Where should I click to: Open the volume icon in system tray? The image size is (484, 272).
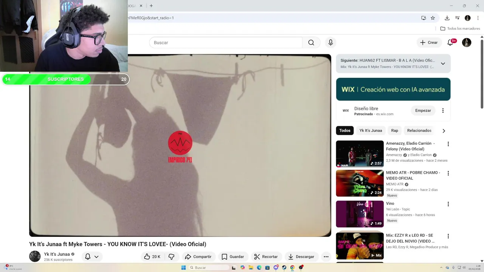tap(464, 267)
